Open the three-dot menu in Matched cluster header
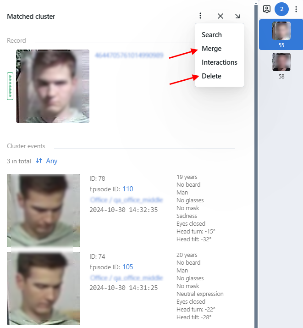 pos(200,16)
